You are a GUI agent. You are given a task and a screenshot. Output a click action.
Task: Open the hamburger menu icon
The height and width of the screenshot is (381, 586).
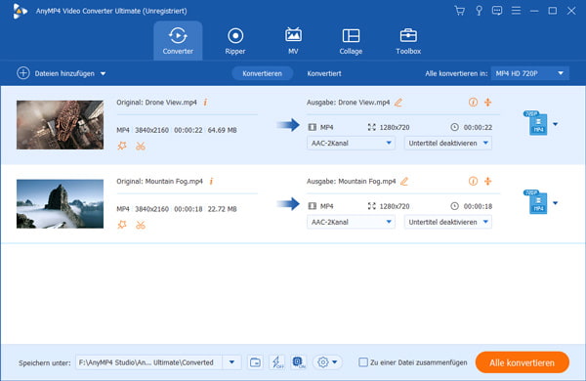(x=516, y=11)
